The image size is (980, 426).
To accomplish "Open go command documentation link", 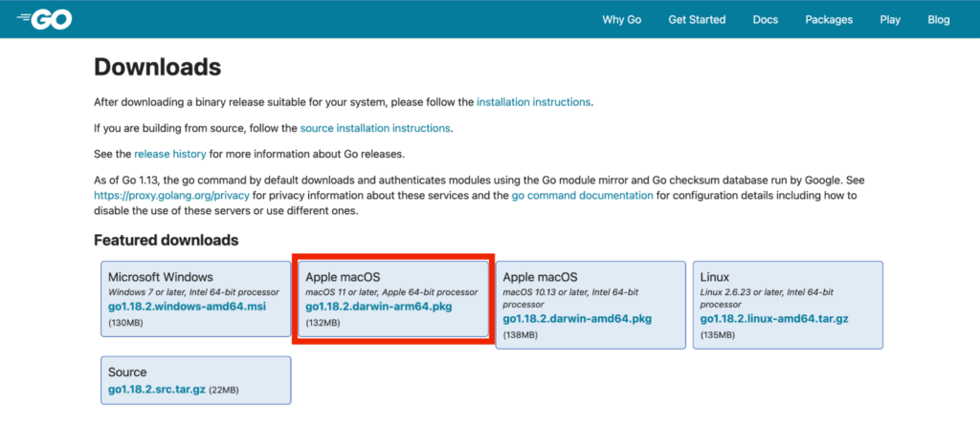I will [x=583, y=195].
